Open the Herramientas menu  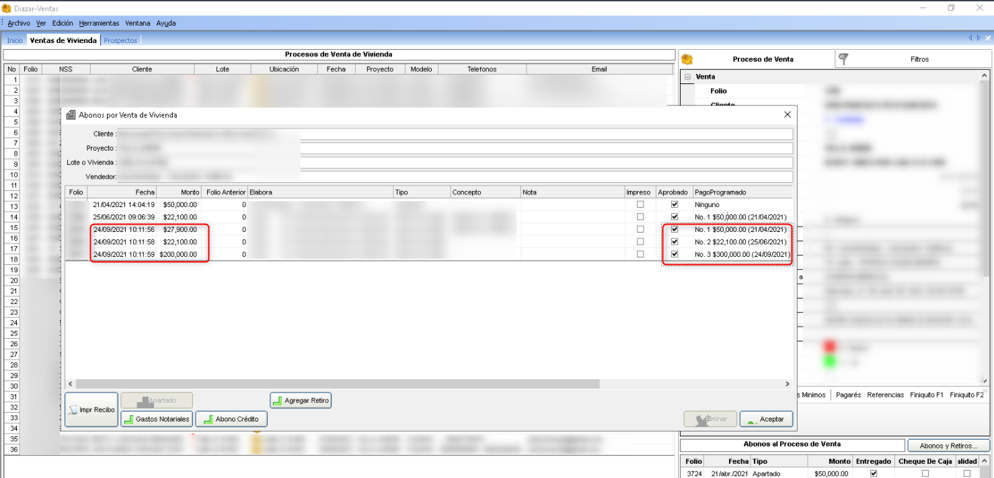tap(99, 23)
